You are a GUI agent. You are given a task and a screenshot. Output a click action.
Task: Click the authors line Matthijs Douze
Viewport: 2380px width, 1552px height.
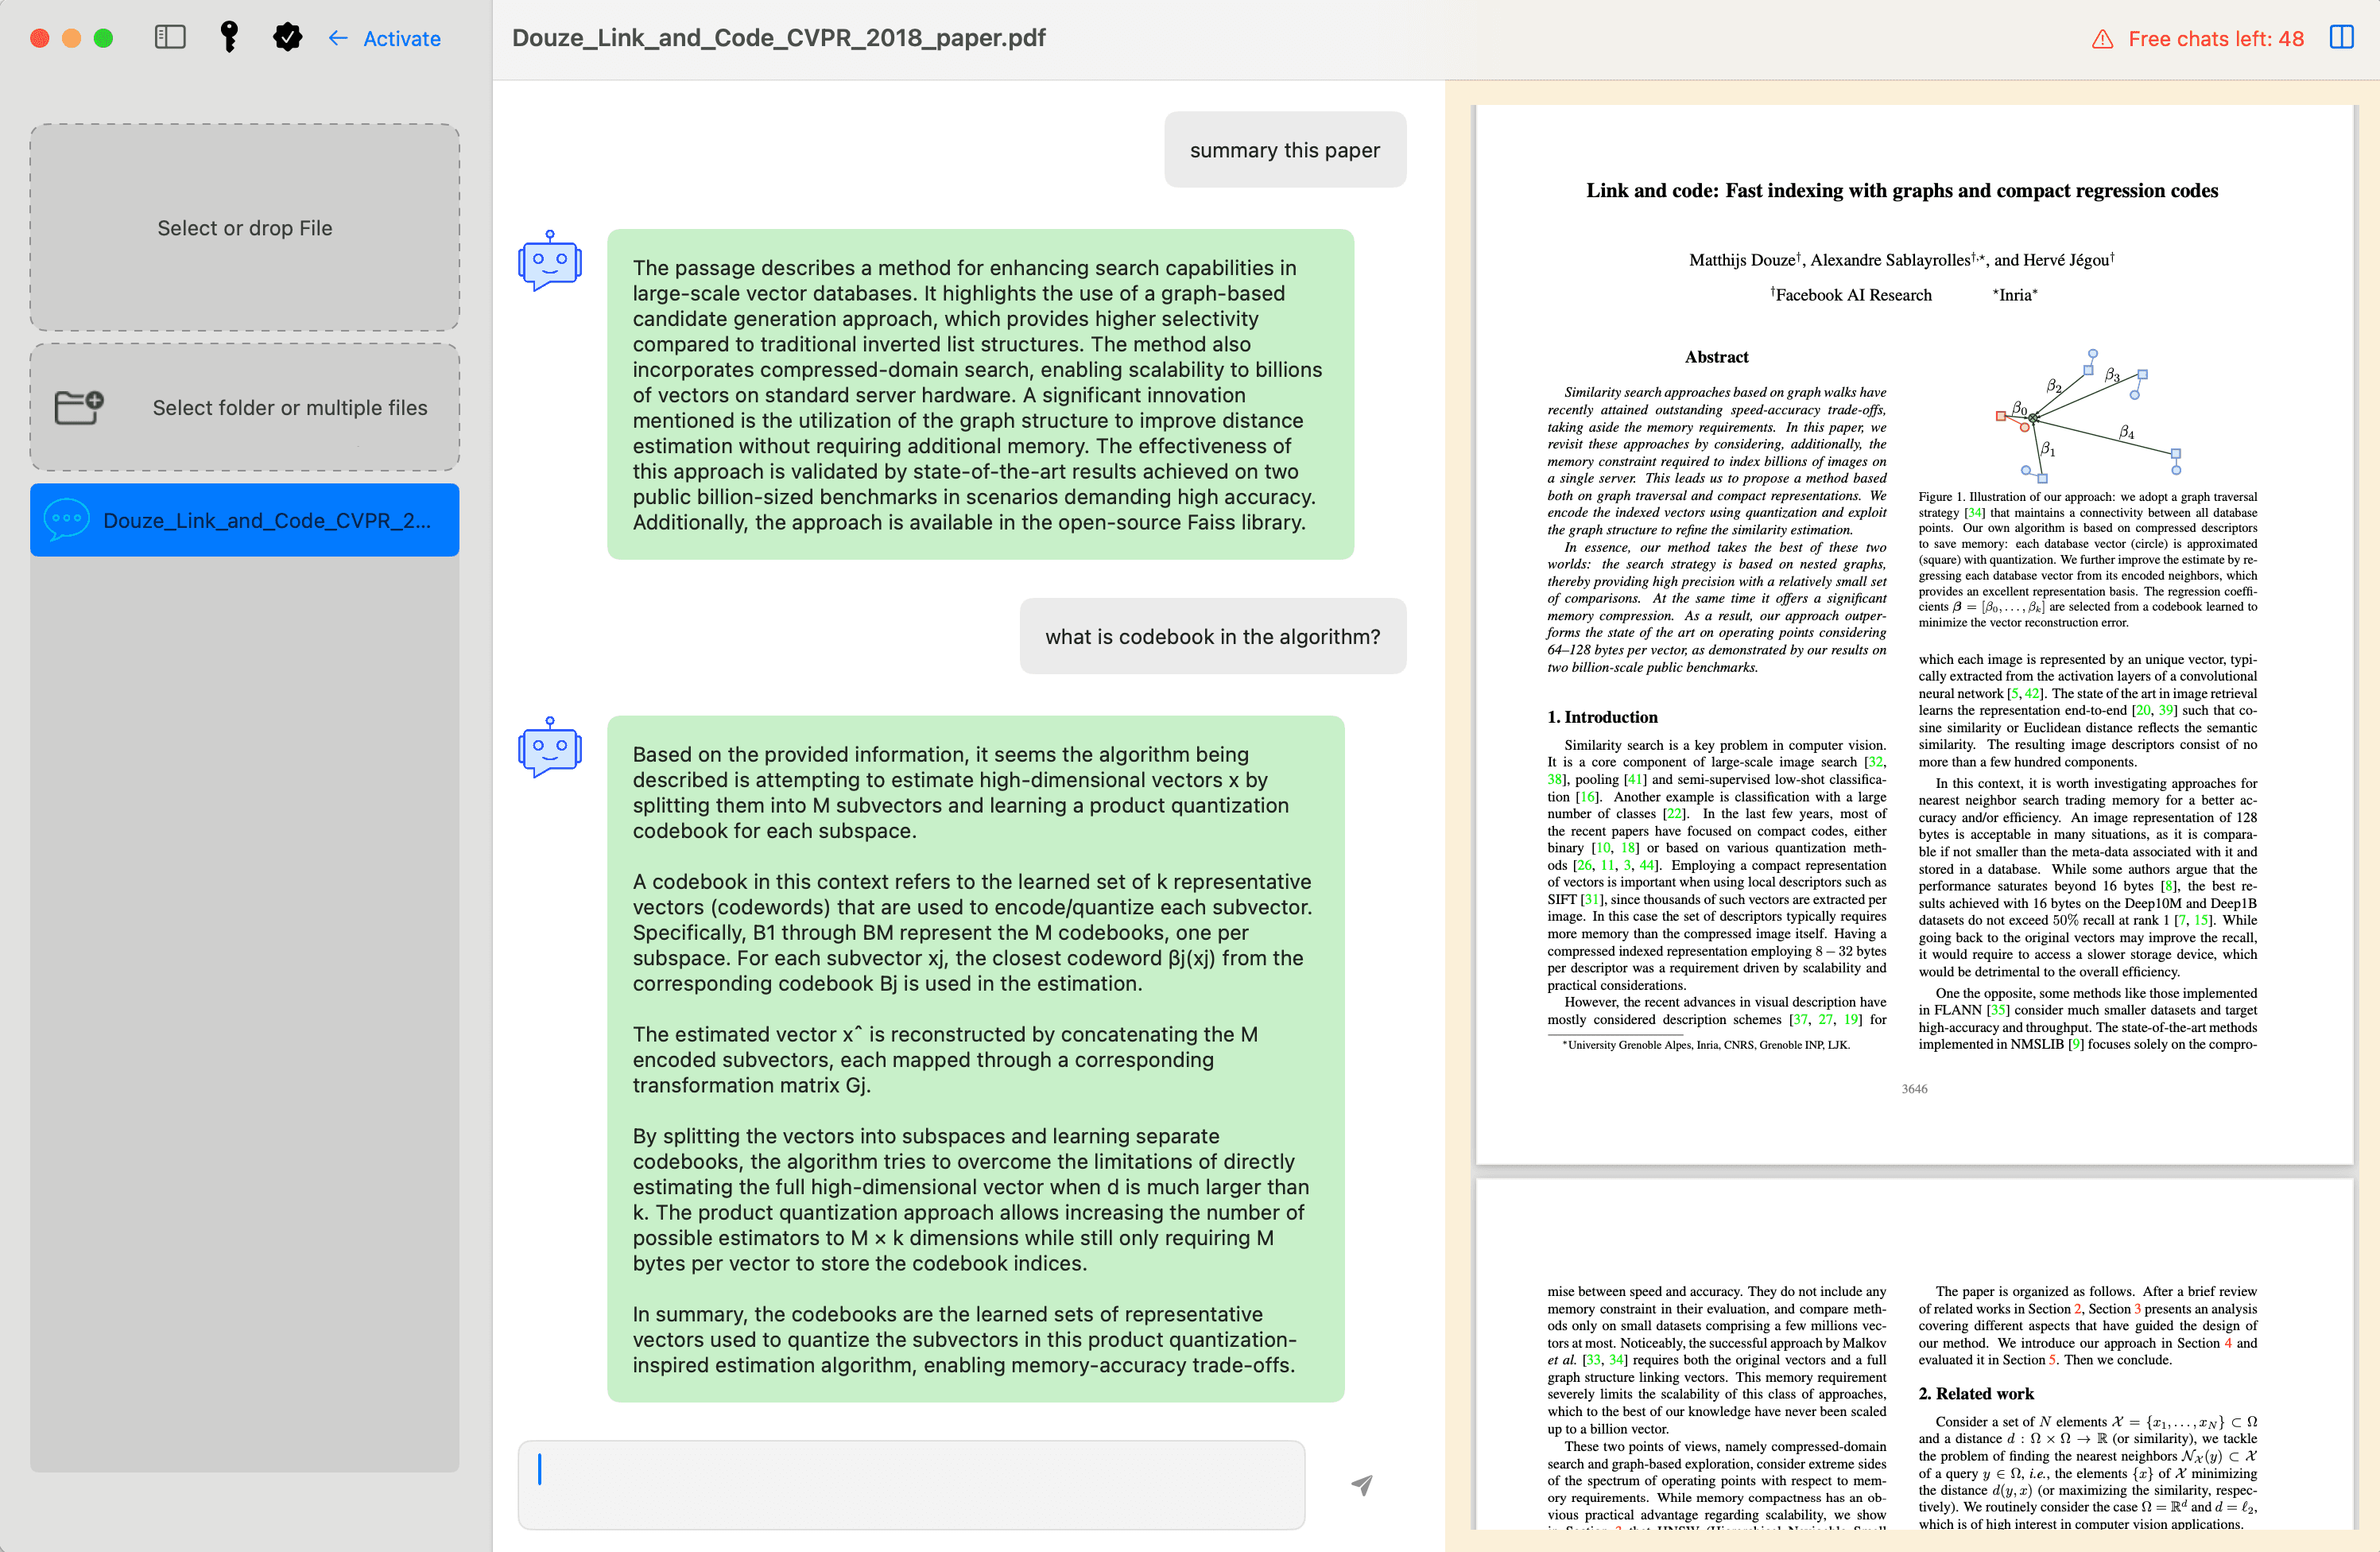[1901, 260]
